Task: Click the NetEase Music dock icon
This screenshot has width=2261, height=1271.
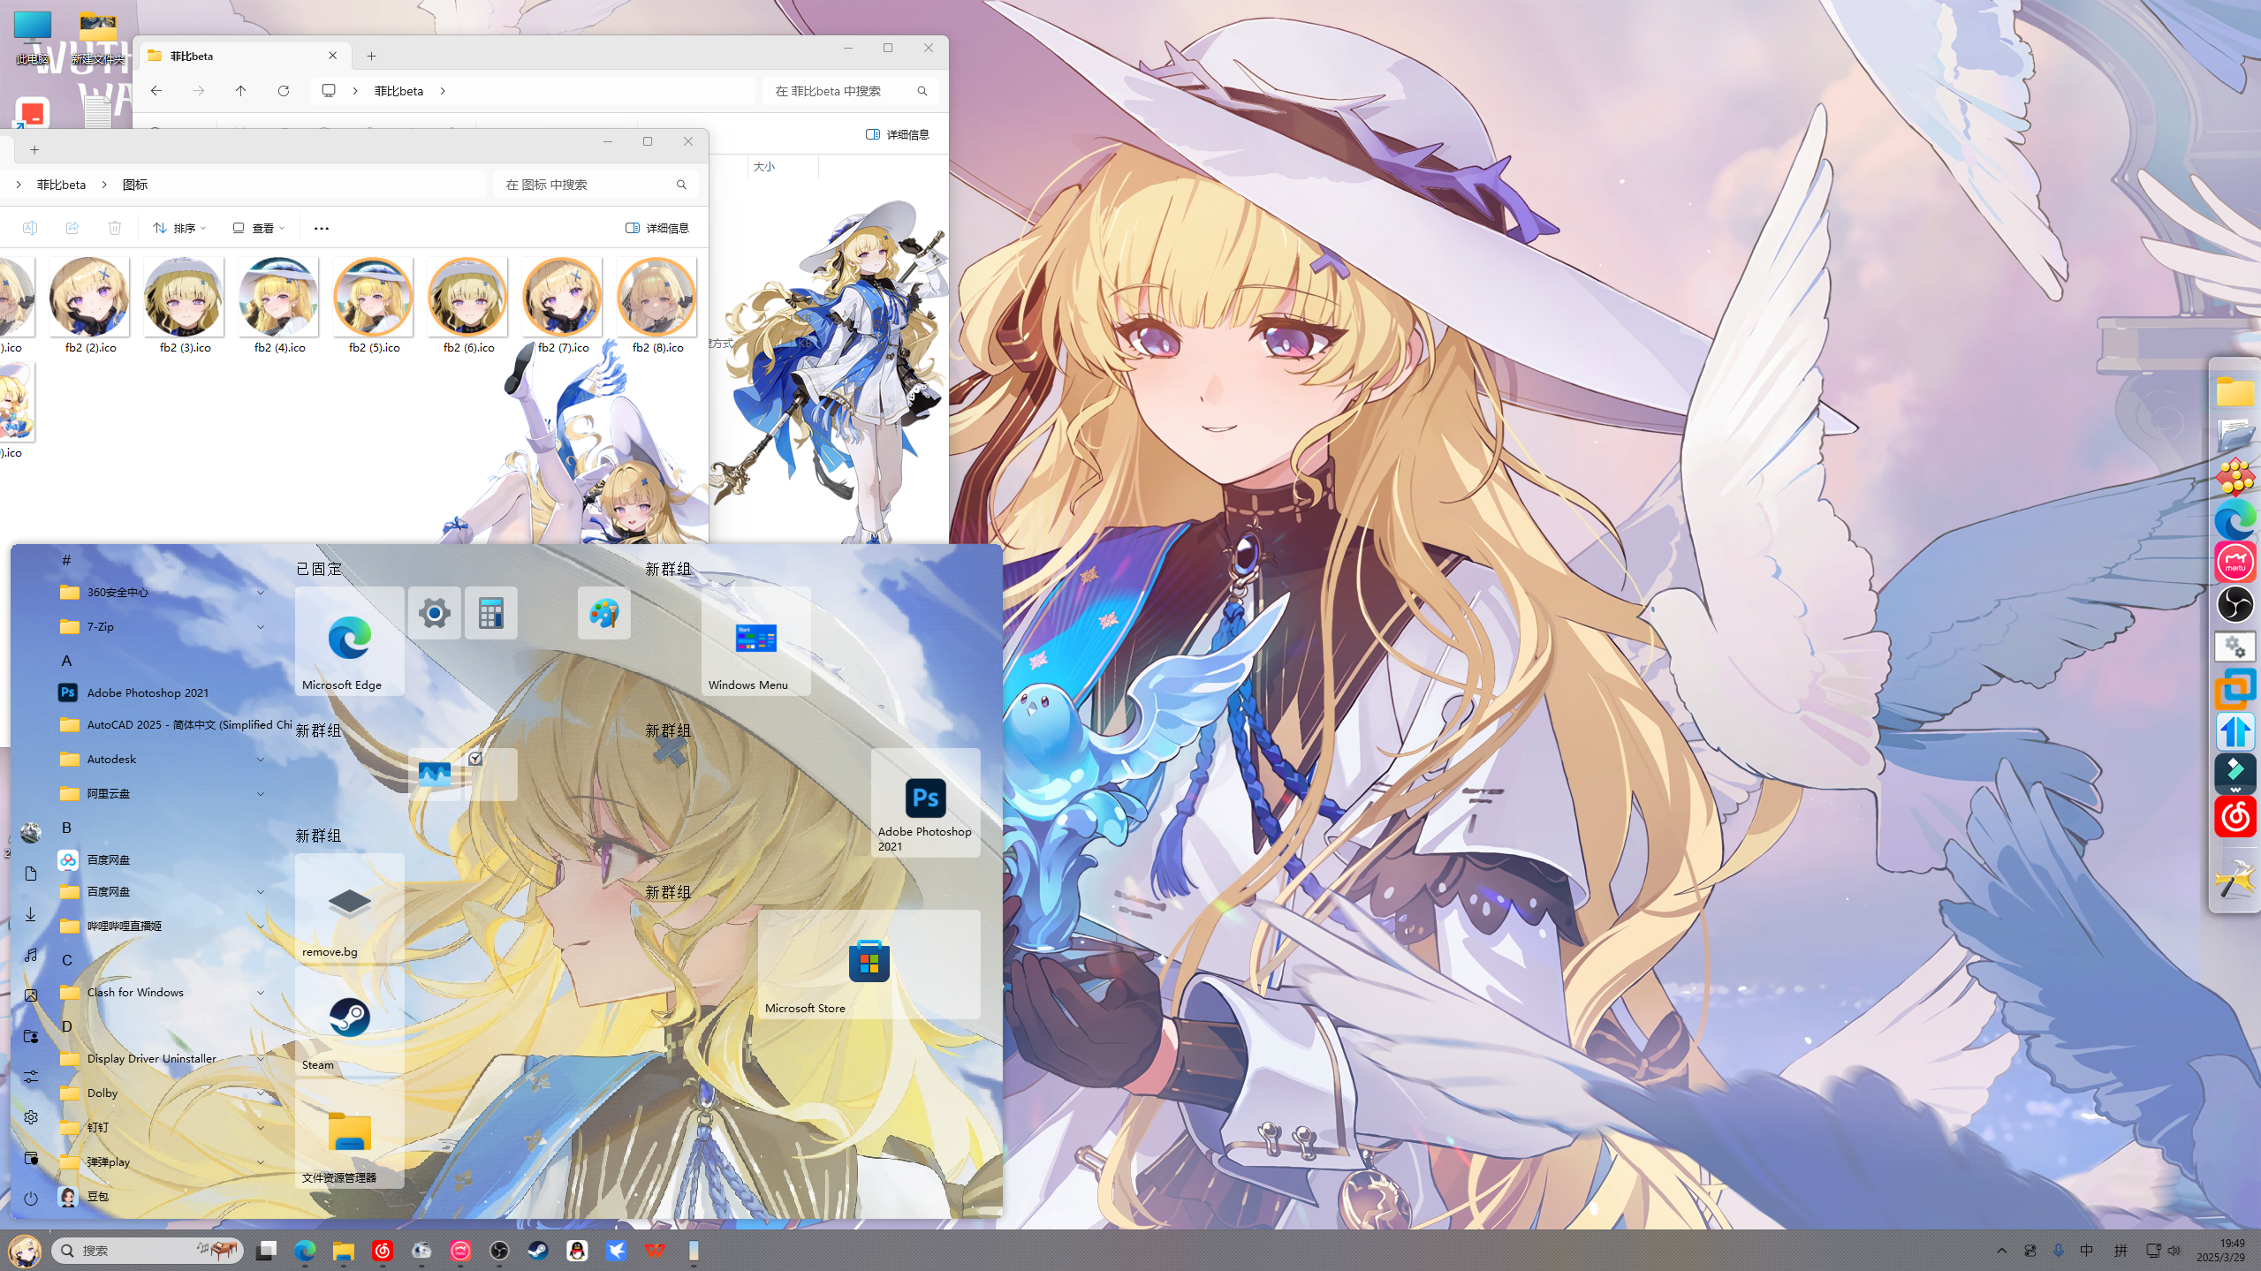Action: [x=2234, y=816]
